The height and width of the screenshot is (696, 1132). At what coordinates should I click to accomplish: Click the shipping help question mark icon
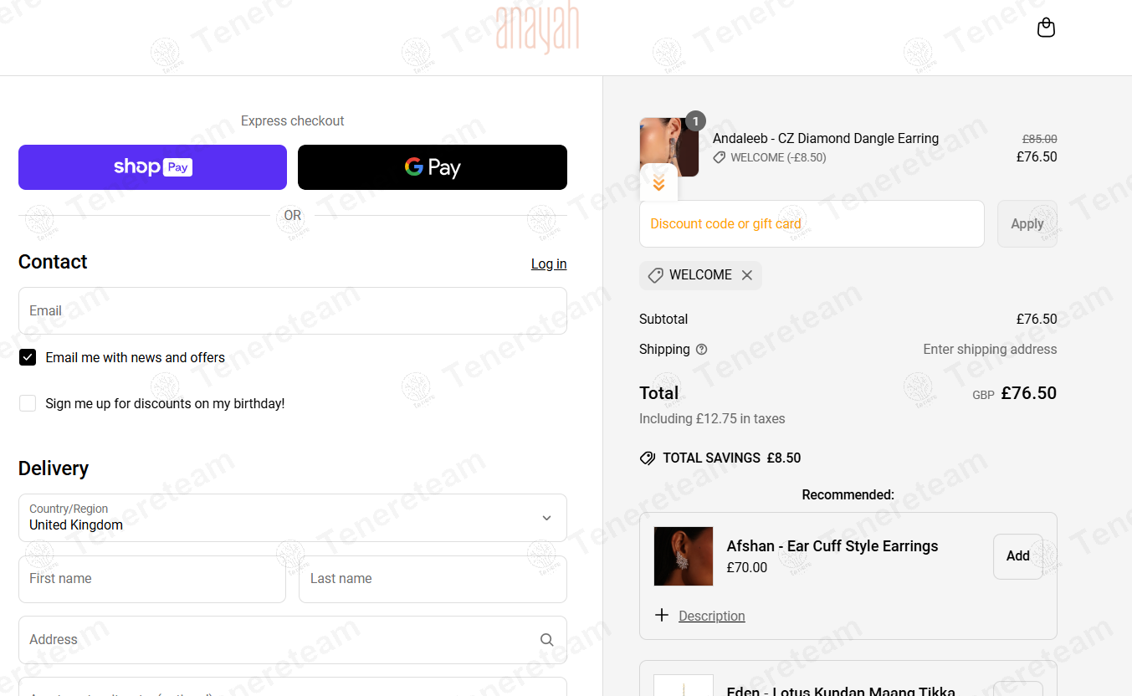tap(701, 350)
